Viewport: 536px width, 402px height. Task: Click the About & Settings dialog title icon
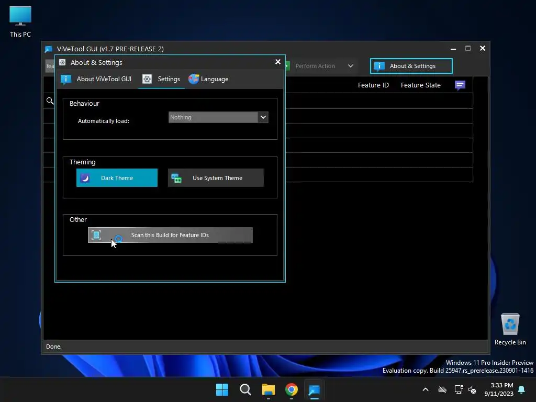[62, 62]
